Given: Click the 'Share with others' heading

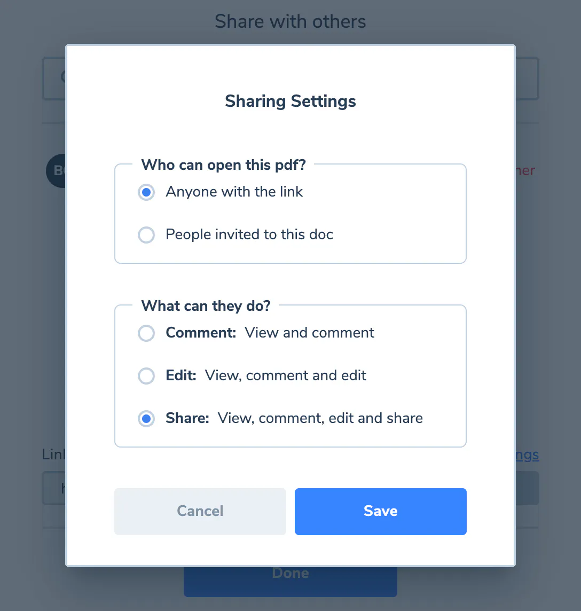Looking at the screenshot, I should [x=290, y=21].
